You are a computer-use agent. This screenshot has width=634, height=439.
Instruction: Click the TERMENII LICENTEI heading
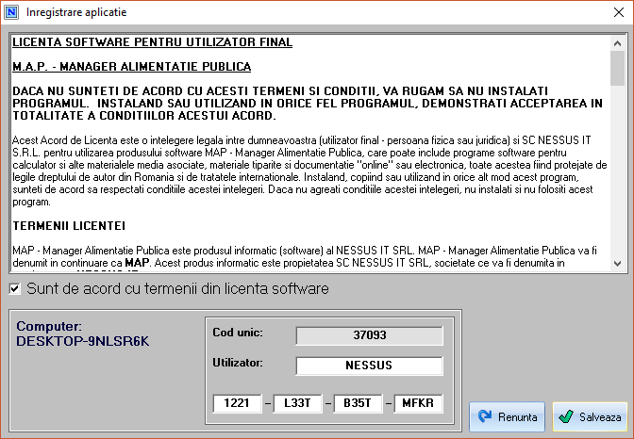point(69,226)
